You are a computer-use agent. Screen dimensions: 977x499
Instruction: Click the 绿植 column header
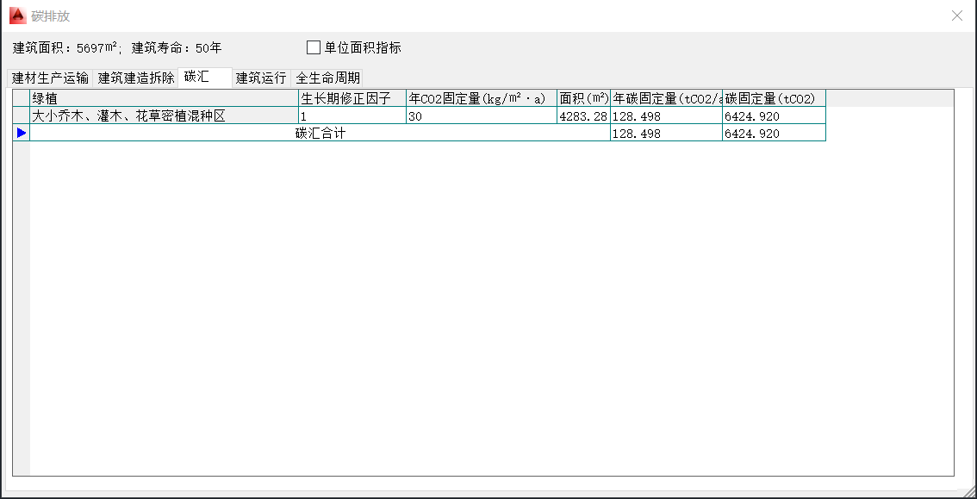coord(164,98)
